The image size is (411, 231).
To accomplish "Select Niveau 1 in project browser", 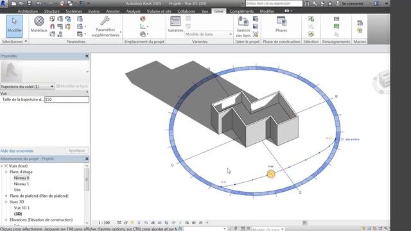I will click(21, 184).
